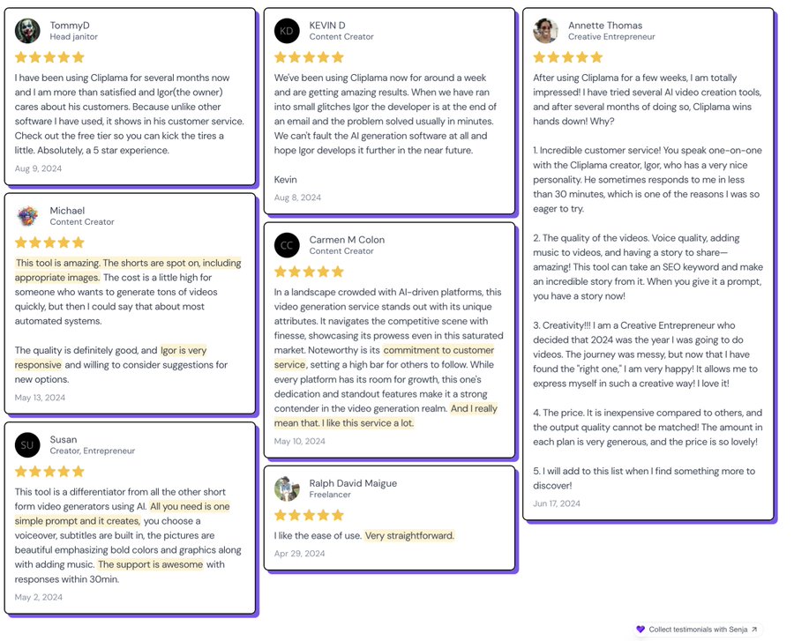Viewport: 794px width, 641px height.
Task: Click the purple heart Senja icon
Action: [640, 630]
